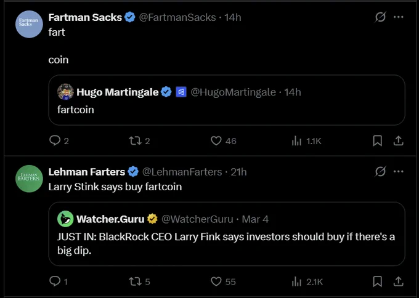Open the quoted Hugo Martingale fartcoin post
This screenshot has width=419, height=298.
click(x=227, y=100)
